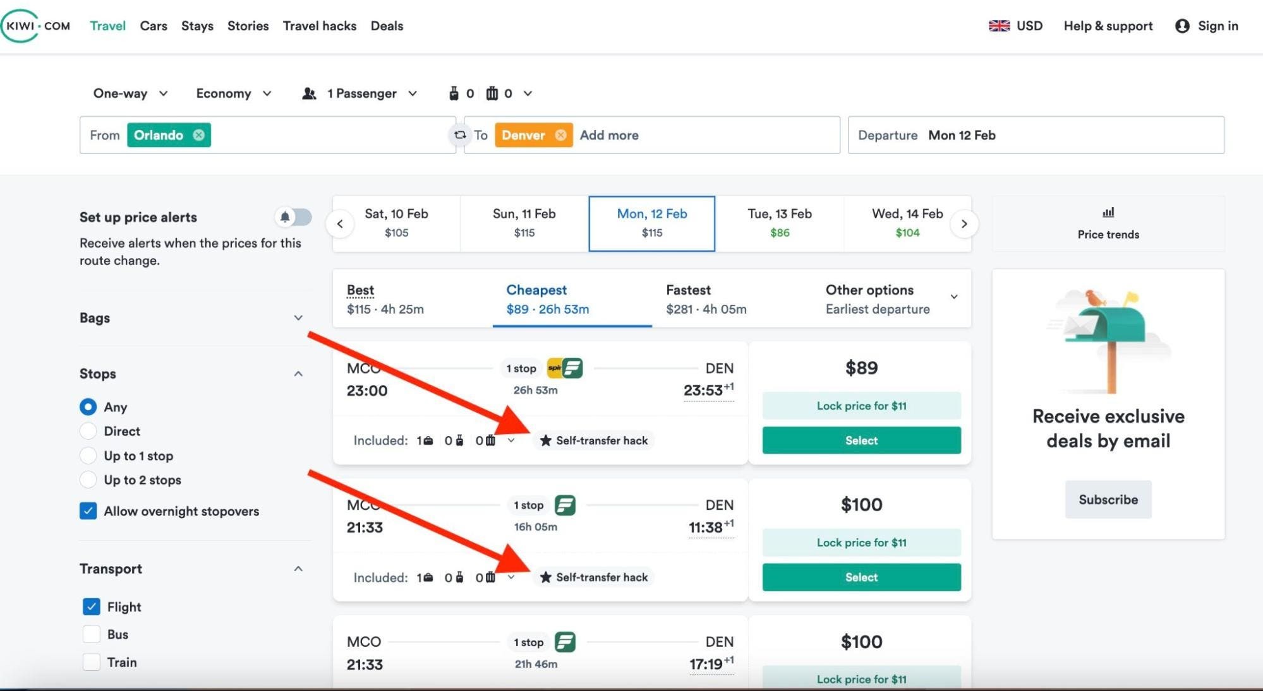This screenshot has height=691, width=1263.
Task: Click the cabin bag count icon
Action: 454,93
